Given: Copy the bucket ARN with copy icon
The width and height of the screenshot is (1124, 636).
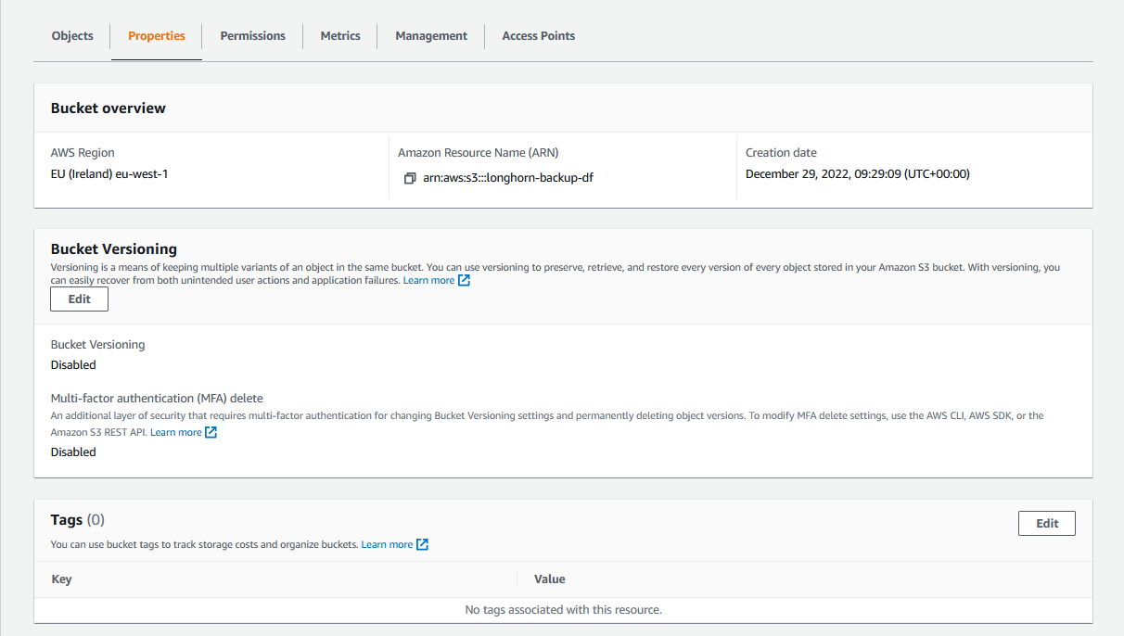Looking at the screenshot, I should click(410, 178).
